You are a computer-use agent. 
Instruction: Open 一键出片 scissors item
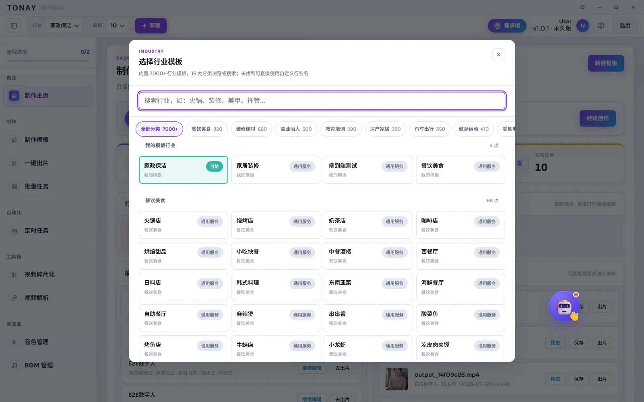coord(48,163)
